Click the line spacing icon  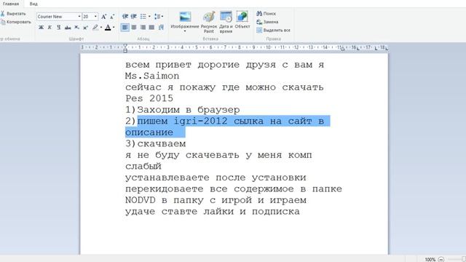pyautogui.click(x=157, y=16)
